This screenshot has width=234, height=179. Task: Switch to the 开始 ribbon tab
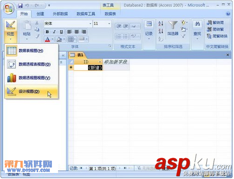coord(24,14)
